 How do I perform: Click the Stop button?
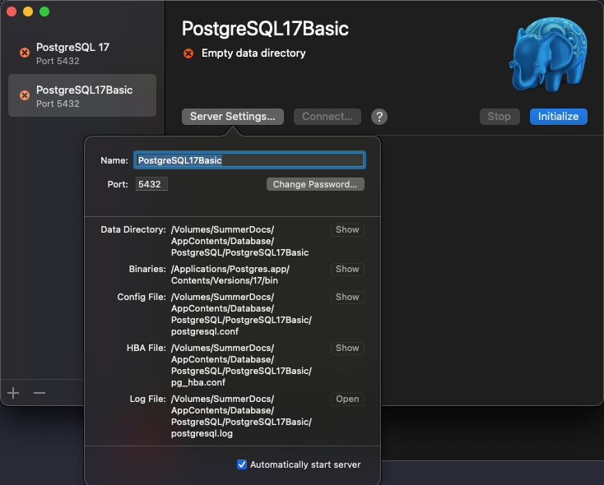click(x=499, y=117)
